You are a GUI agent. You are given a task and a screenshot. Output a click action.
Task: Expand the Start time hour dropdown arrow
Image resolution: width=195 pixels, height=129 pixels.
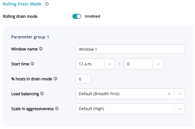click(x=110, y=64)
